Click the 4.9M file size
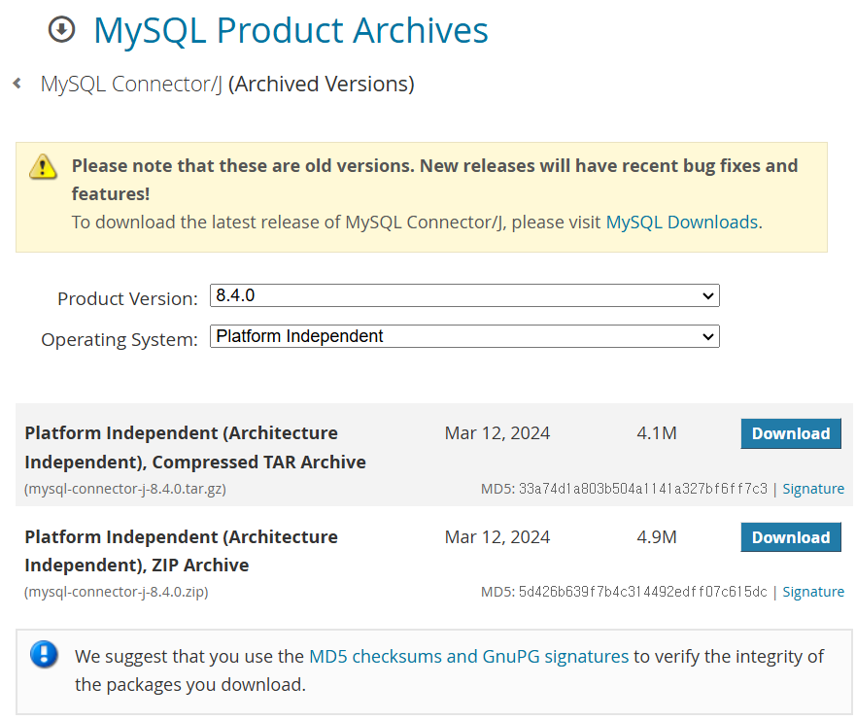Image resolution: width=856 pixels, height=720 pixels. tap(657, 537)
